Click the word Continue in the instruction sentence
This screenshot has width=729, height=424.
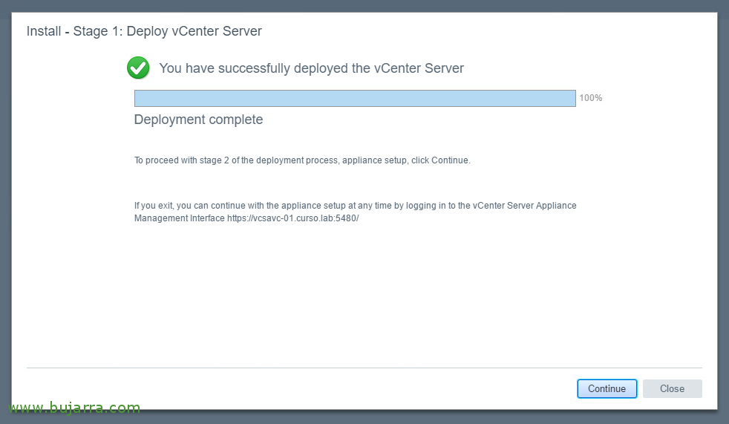[x=450, y=160]
